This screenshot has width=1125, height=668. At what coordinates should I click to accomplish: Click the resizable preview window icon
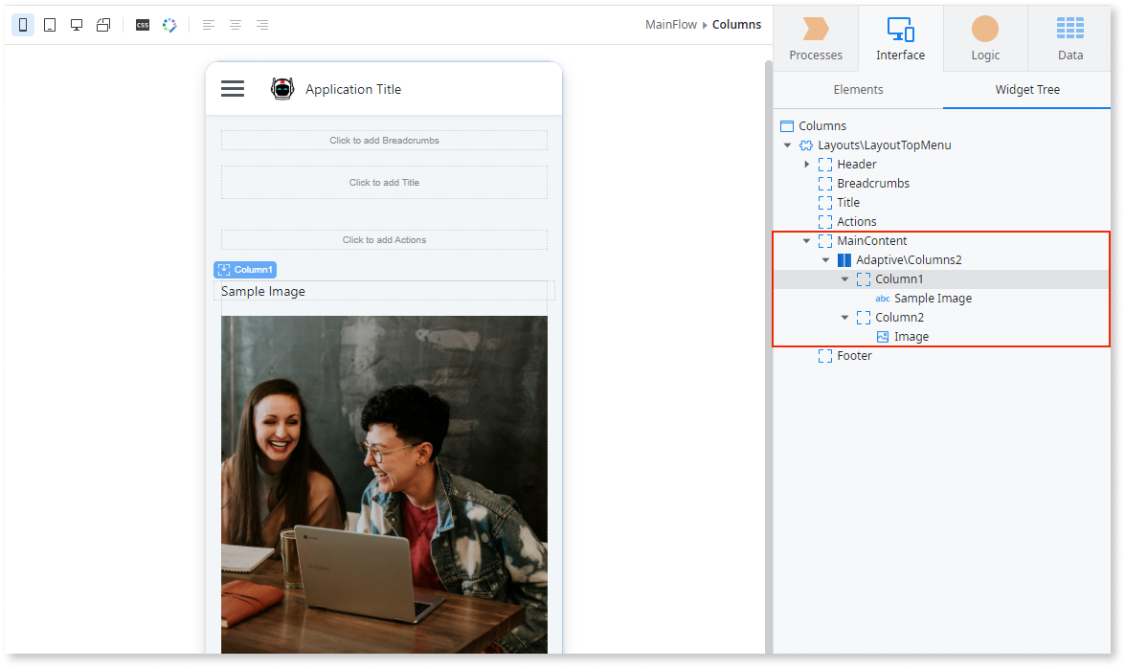click(x=103, y=25)
